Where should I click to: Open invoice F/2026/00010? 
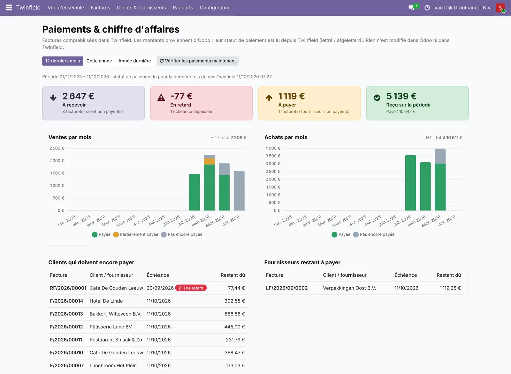pyautogui.click(x=66, y=353)
